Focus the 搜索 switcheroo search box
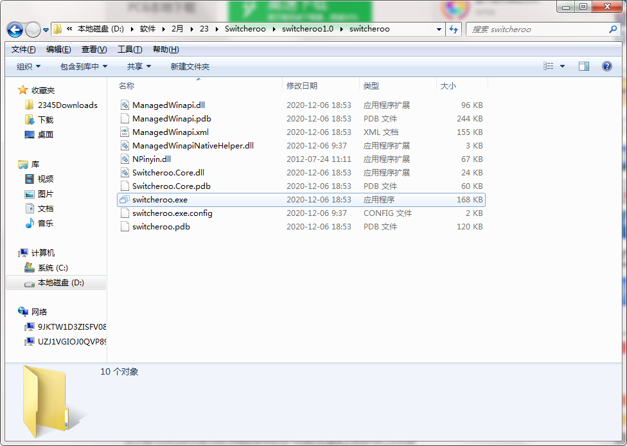Screen dimensions: 627x446 543,29
